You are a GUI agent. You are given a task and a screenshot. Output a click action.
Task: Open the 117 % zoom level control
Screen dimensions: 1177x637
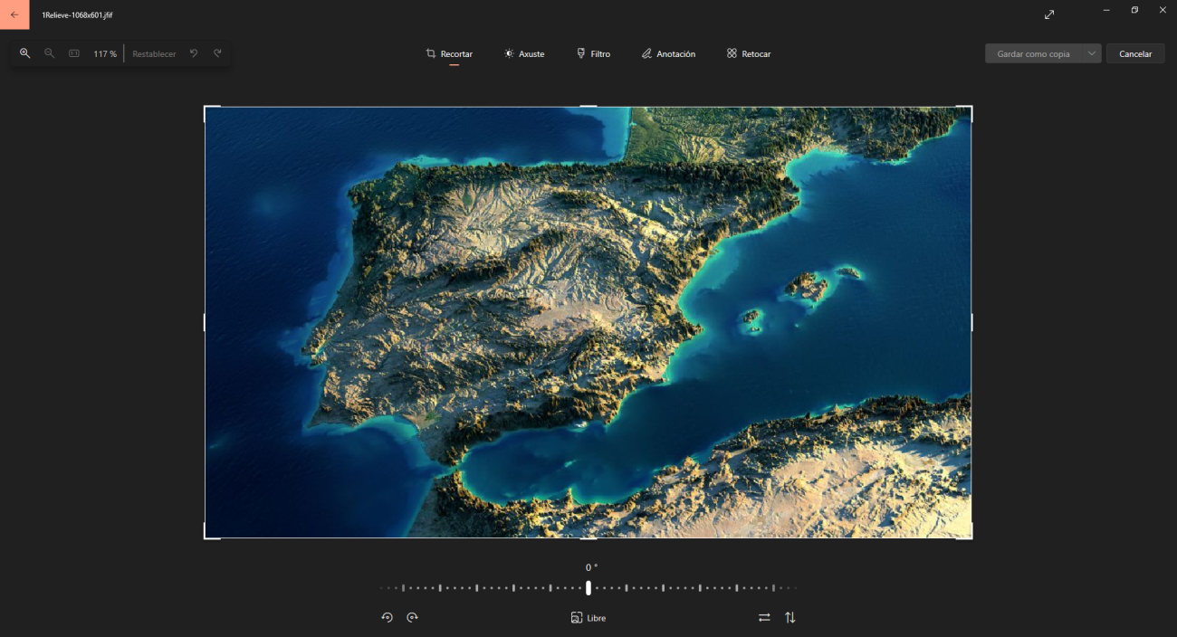(x=105, y=53)
